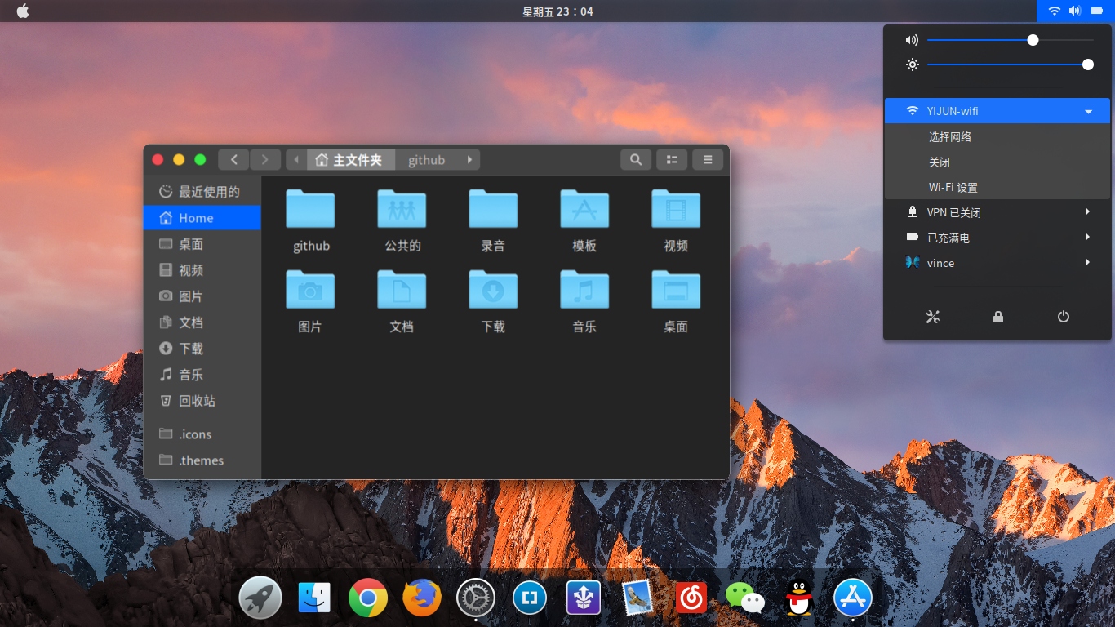Open the hamburger menu in file manager
The width and height of the screenshot is (1115, 627).
click(x=708, y=160)
